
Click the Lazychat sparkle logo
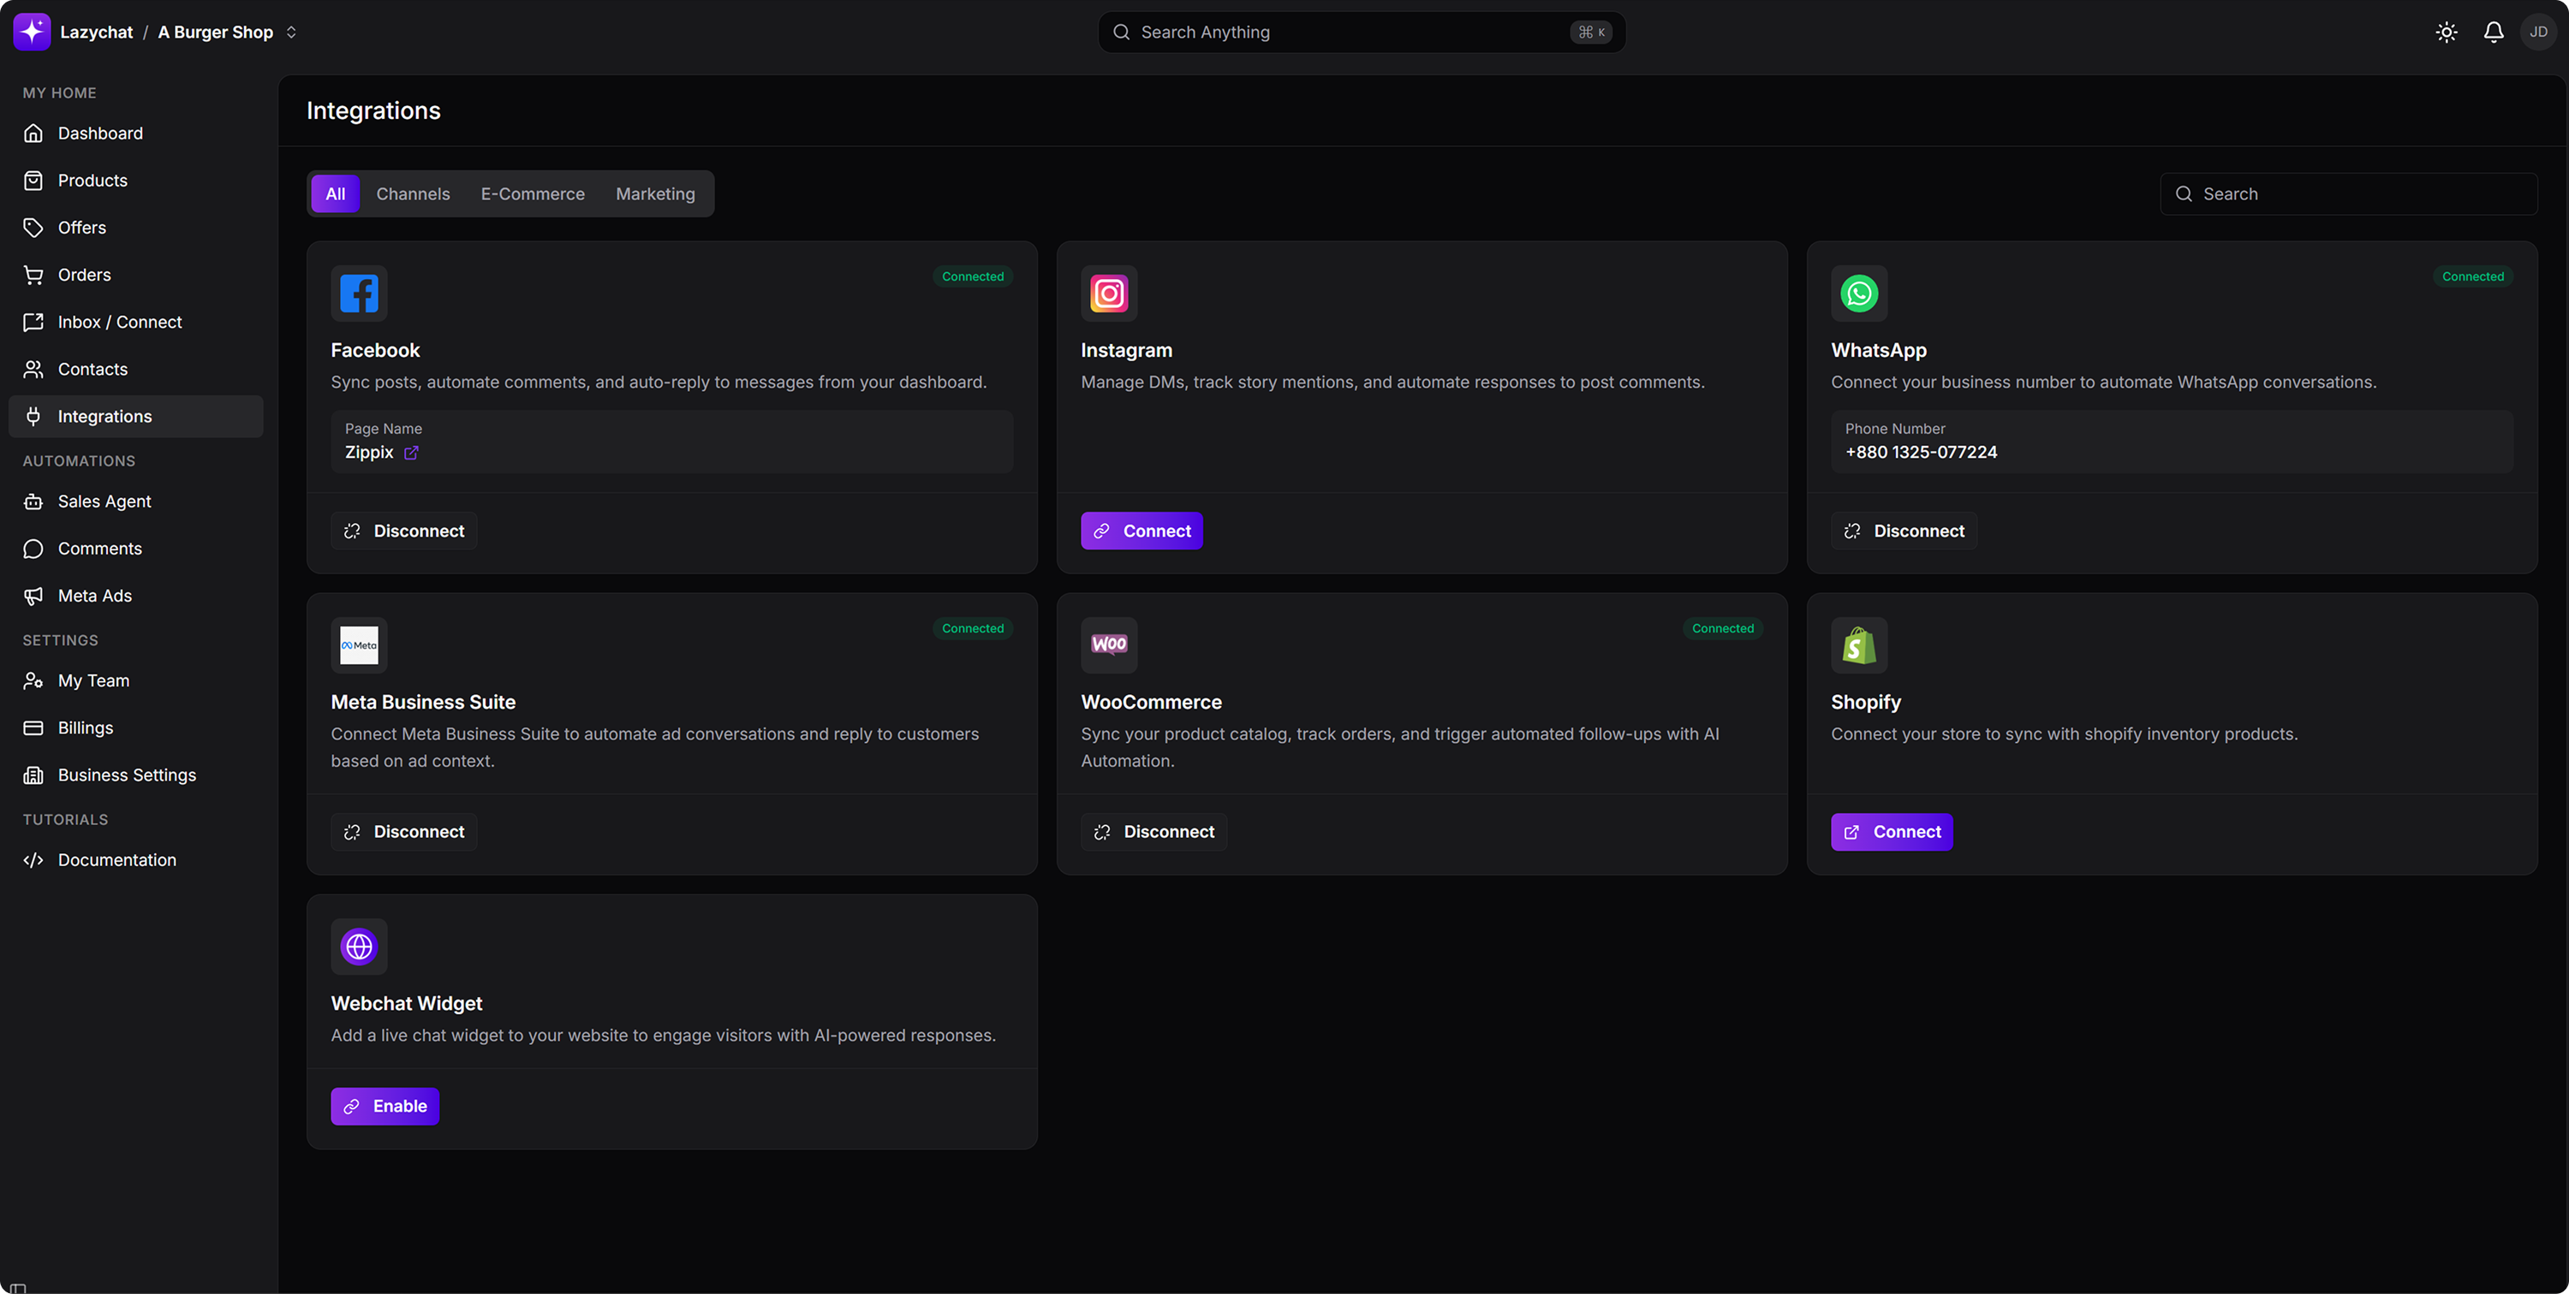pos(32,32)
